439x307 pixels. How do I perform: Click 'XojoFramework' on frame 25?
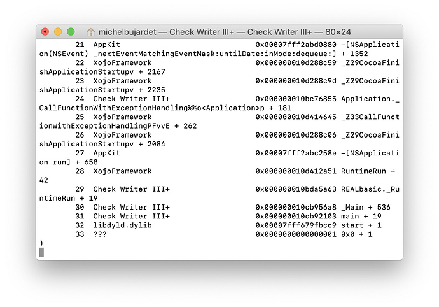(122, 117)
